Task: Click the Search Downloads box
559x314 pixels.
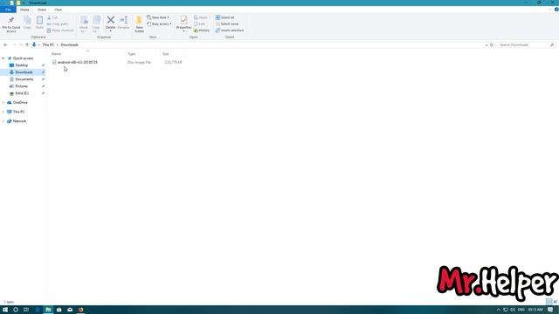Action: pyautogui.click(x=526, y=44)
